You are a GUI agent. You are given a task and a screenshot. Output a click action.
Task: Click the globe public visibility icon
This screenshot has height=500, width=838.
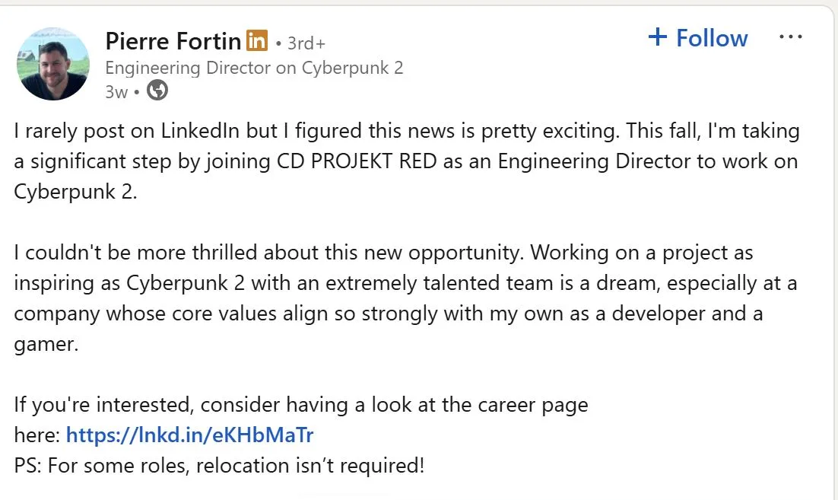coord(157,91)
